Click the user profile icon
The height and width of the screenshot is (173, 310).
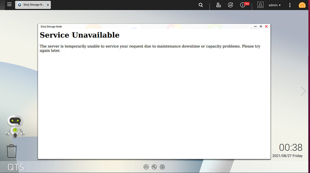[260, 5]
